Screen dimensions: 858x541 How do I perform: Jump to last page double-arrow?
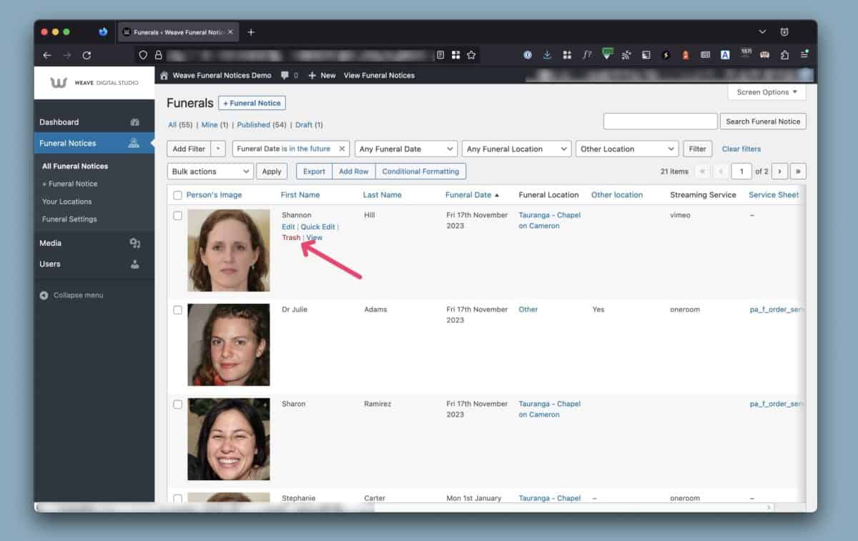tap(798, 172)
